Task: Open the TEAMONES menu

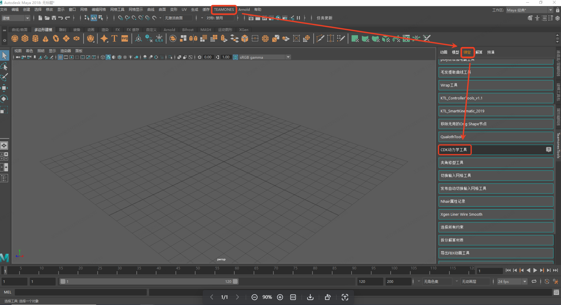Action: 224,9
